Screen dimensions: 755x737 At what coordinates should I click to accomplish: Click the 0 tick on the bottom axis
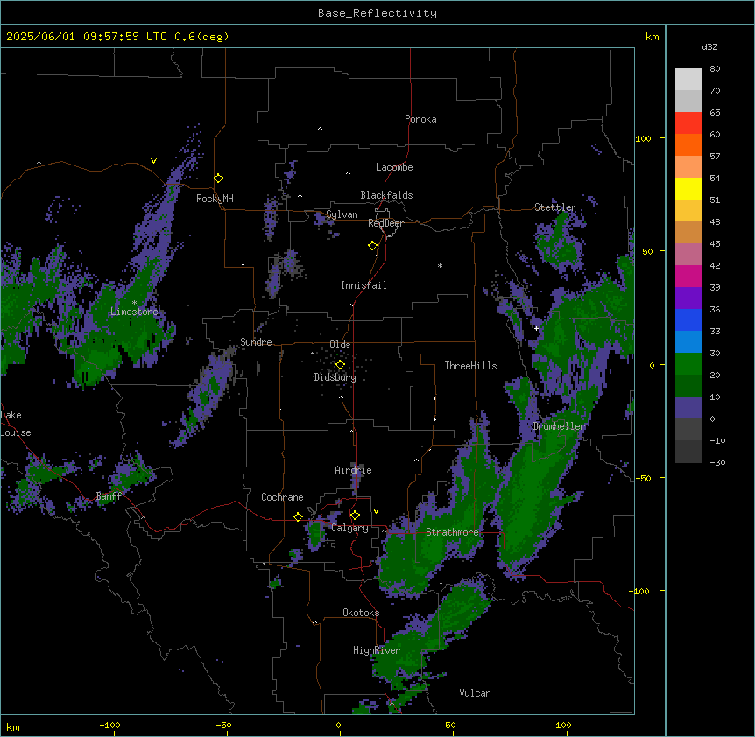pos(338,725)
